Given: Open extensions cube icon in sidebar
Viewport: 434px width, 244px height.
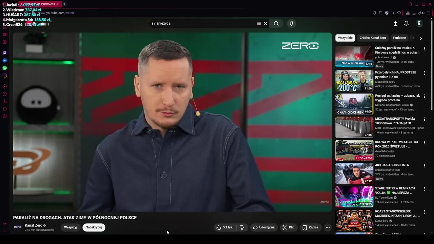Looking at the screenshot, I should 5,109.
